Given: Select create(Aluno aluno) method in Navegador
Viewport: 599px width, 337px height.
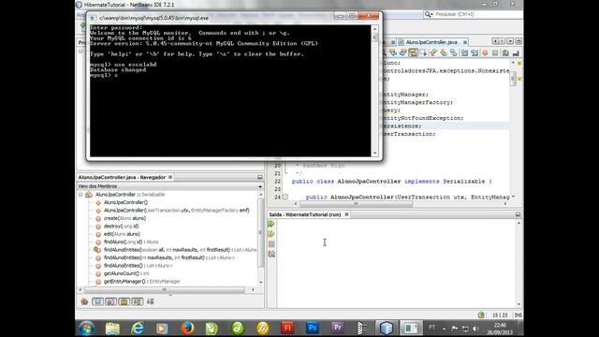Looking at the screenshot, I should [124, 218].
